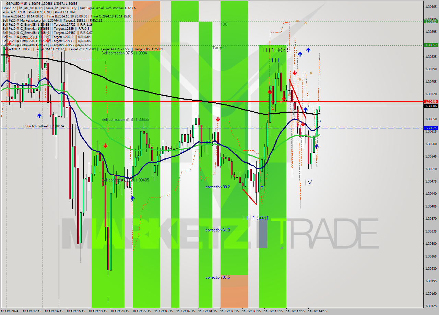Click 1.30405 on the price axis
The height and width of the screenshot is (315, 439).
(x=431, y=206)
